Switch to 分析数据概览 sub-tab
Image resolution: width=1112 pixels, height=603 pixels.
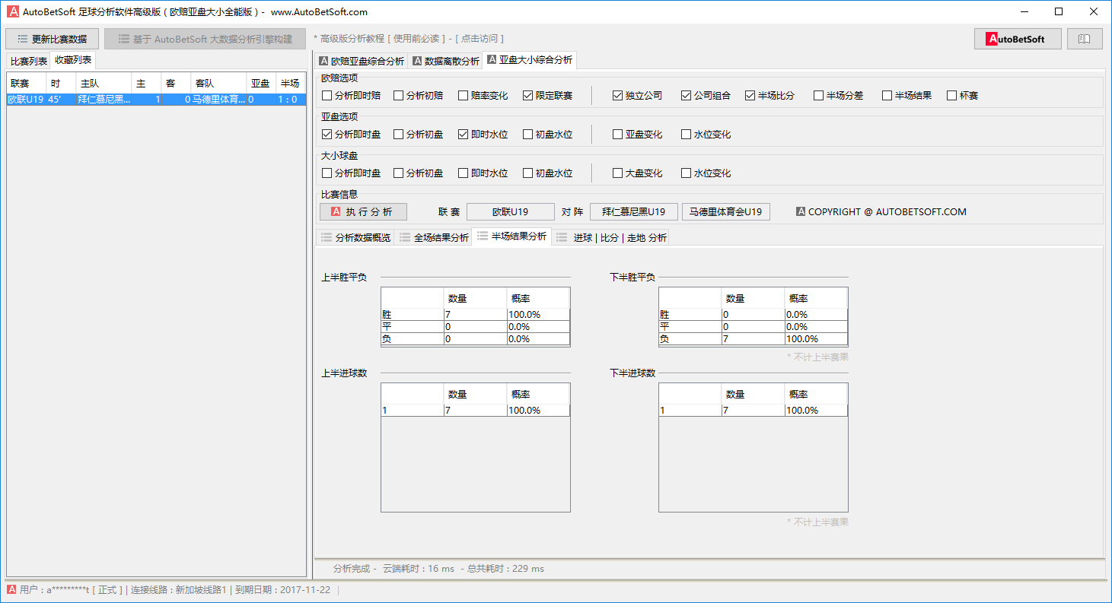[x=355, y=237]
